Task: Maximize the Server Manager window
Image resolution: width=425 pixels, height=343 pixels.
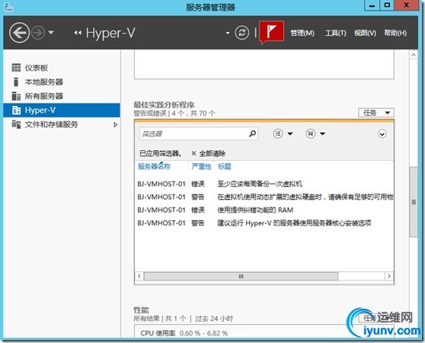Action: tap(387, 5)
